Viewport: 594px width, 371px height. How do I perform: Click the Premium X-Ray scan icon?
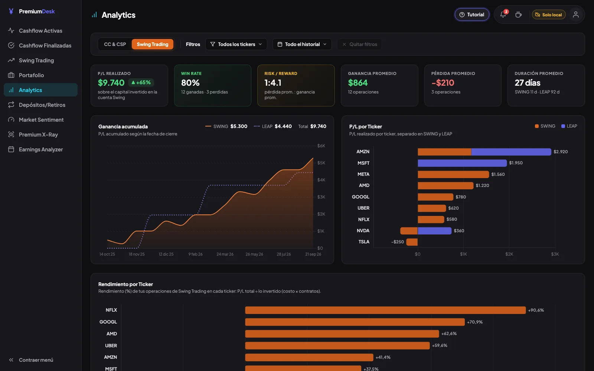[11, 134]
